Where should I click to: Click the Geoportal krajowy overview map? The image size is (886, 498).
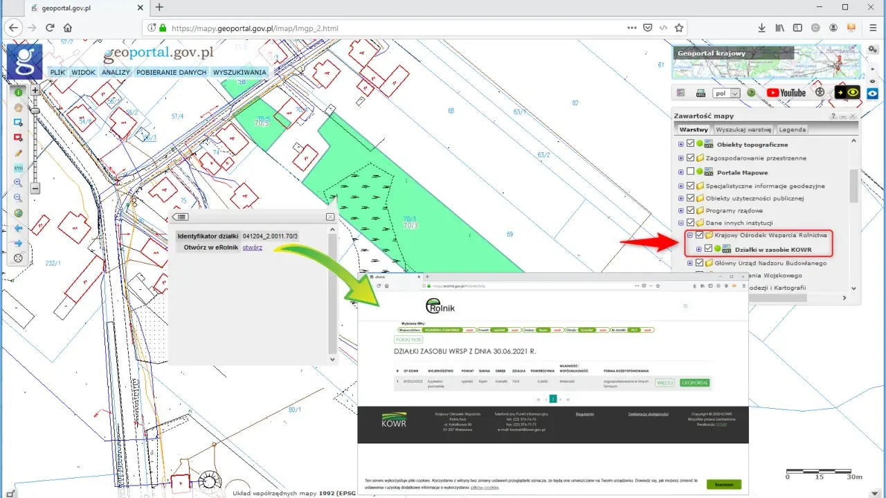pyautogui.click(x=767, y=62)
